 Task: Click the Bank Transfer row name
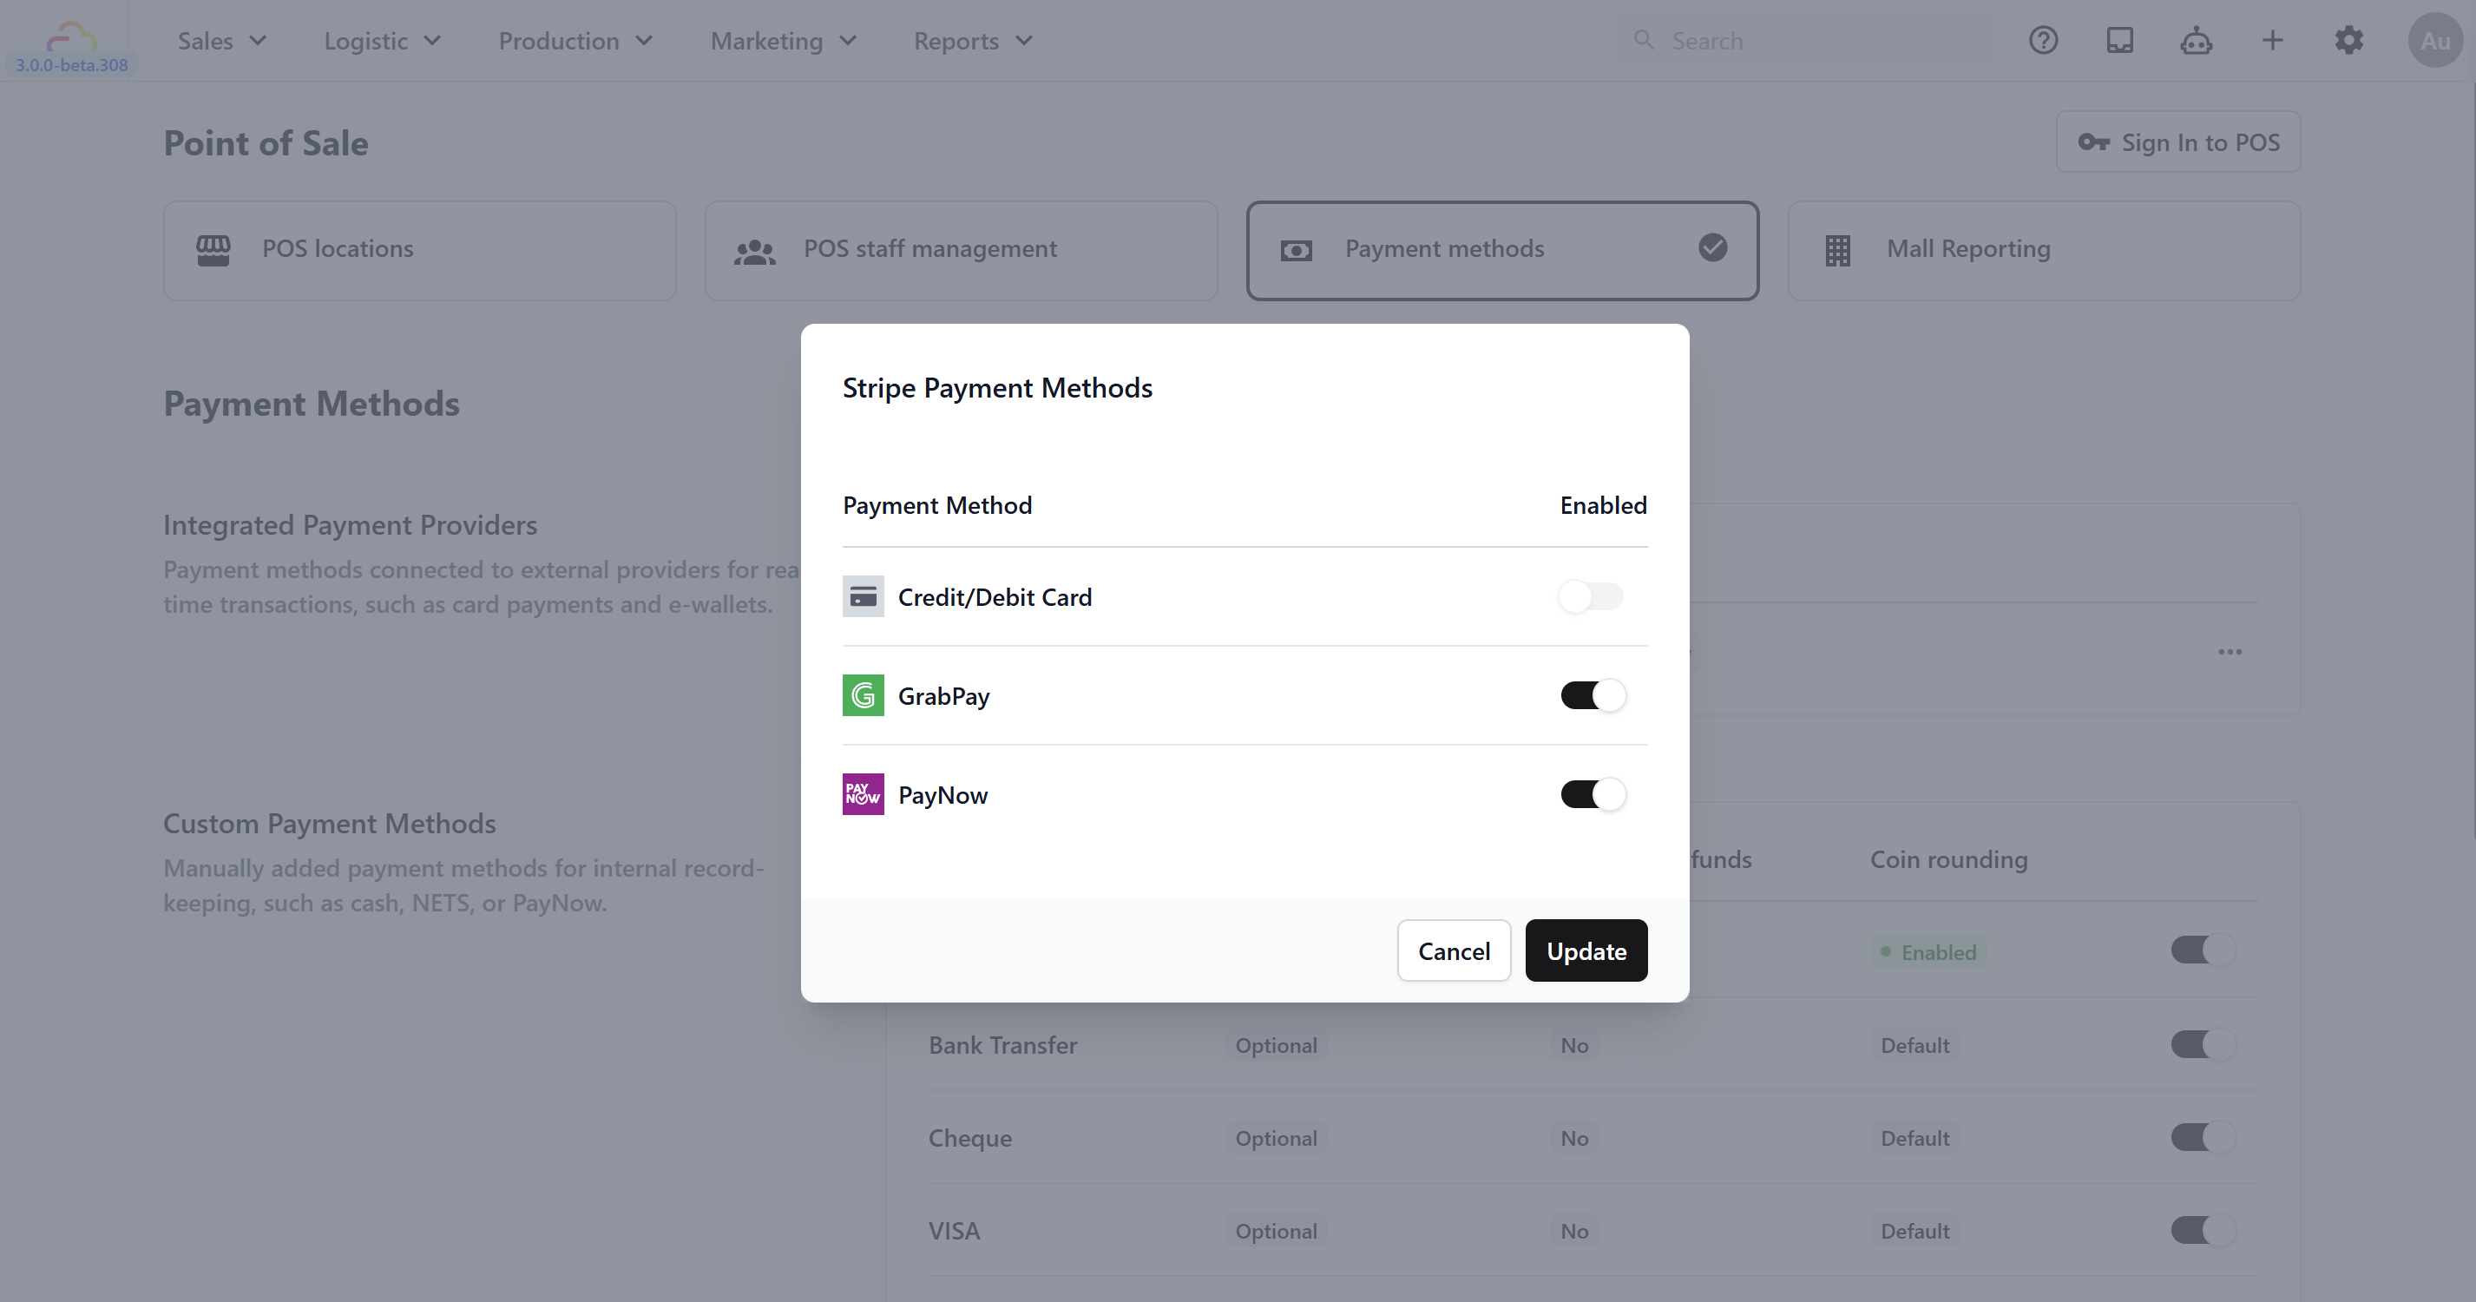(1002, 1045)
